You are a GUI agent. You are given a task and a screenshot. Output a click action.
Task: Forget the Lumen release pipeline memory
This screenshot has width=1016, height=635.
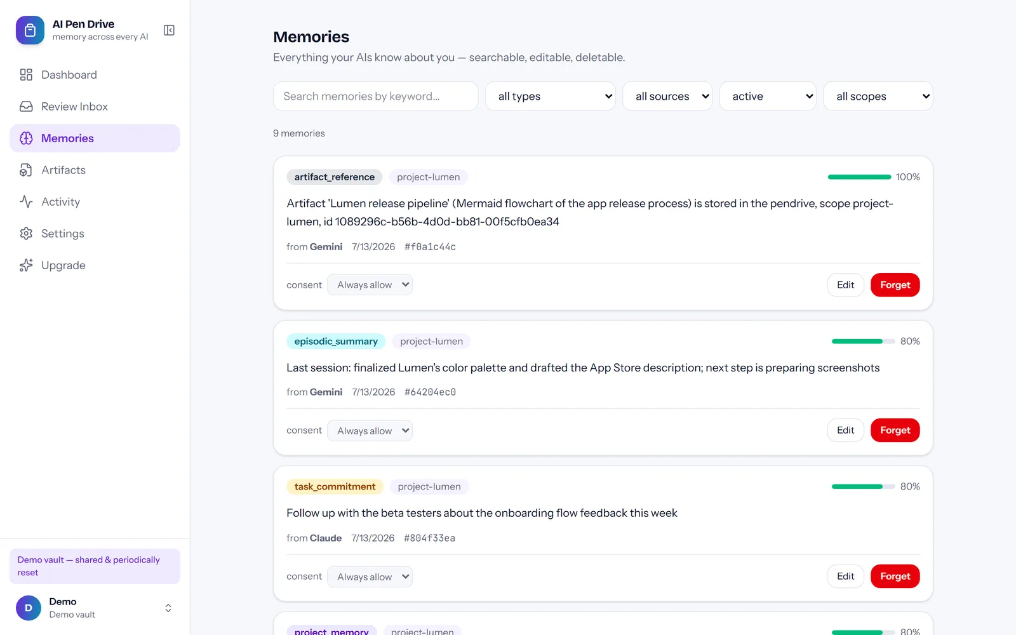[x=895, y=285]
